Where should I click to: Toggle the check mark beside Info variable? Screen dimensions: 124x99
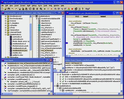63,77
